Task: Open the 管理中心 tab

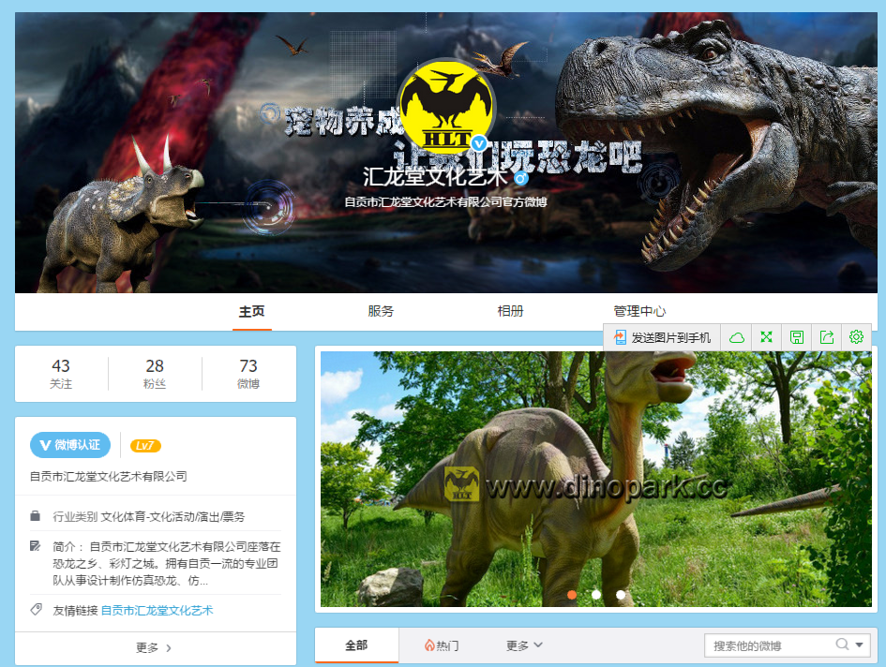Action: 639,312
